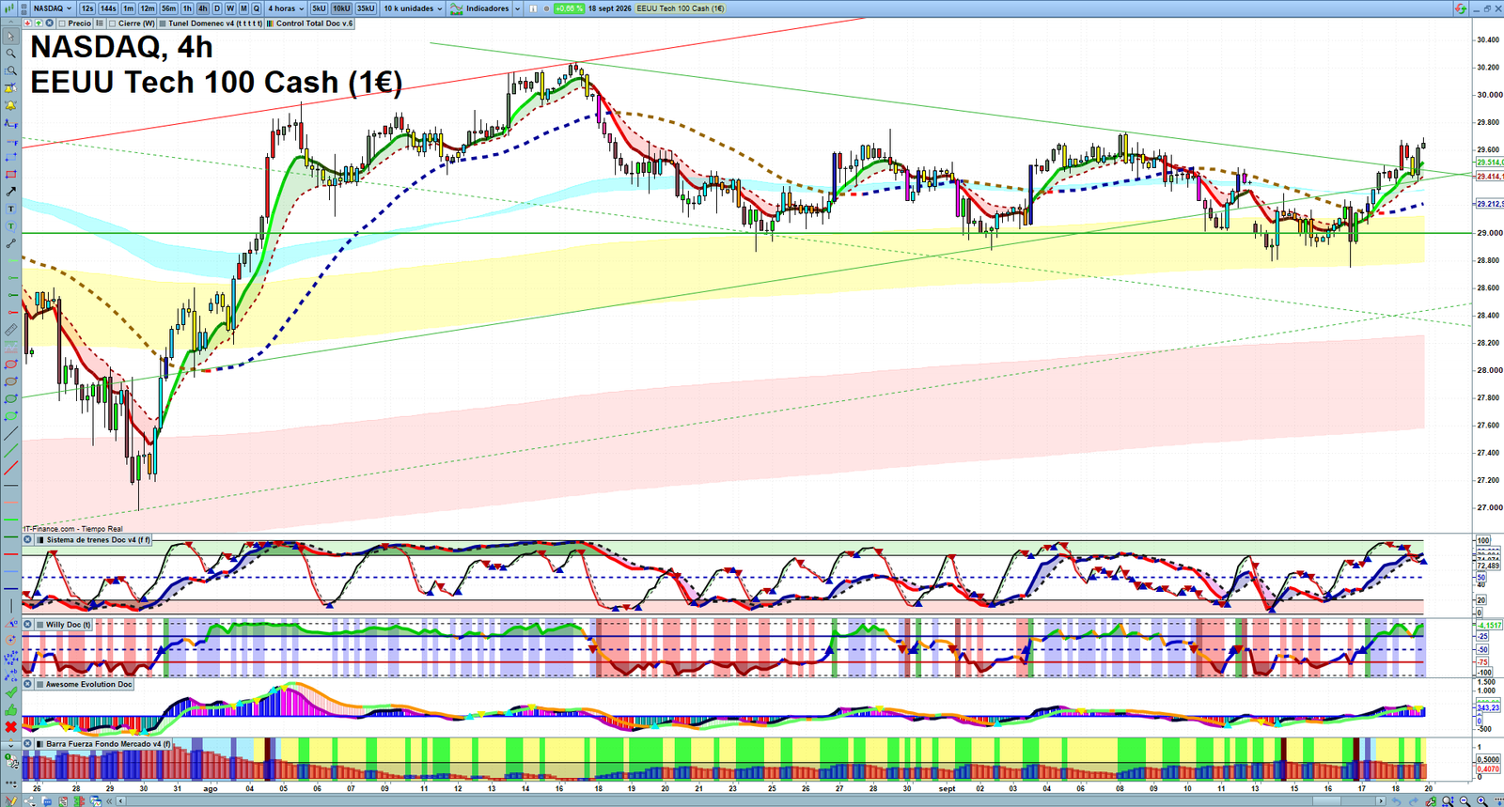Select the 12m timeframe
Image resolution: width=1504 pixels, height=807 pixels.
click(148, 8)
